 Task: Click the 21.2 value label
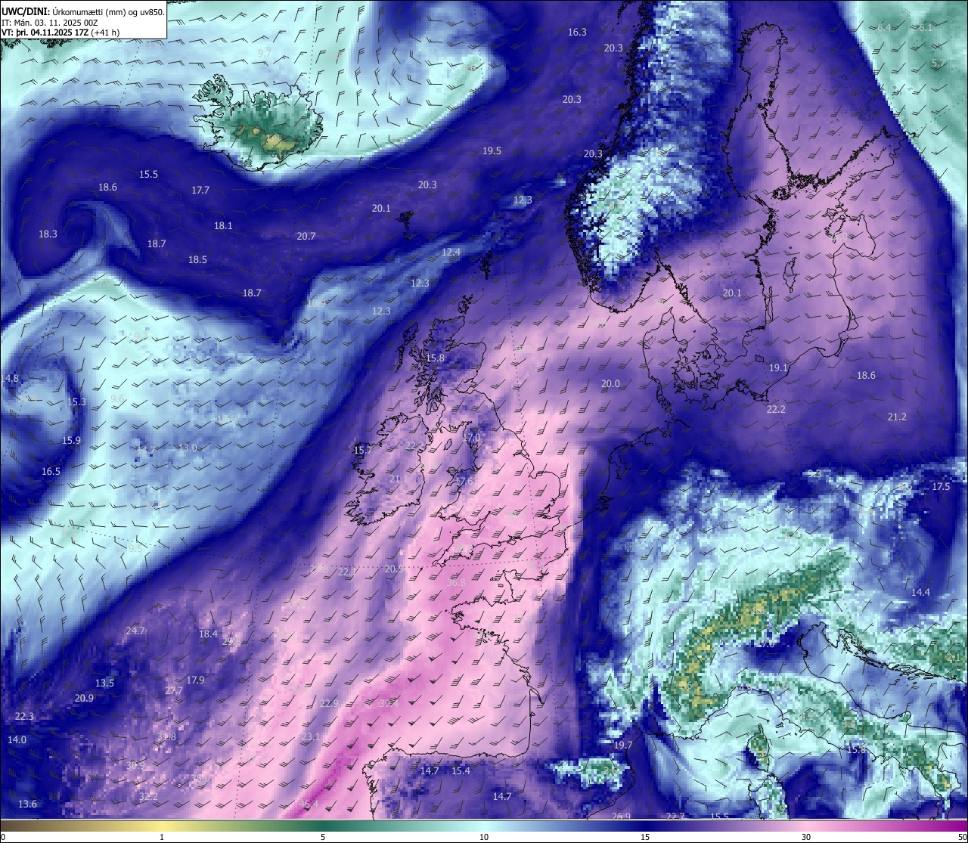(897, 417)
